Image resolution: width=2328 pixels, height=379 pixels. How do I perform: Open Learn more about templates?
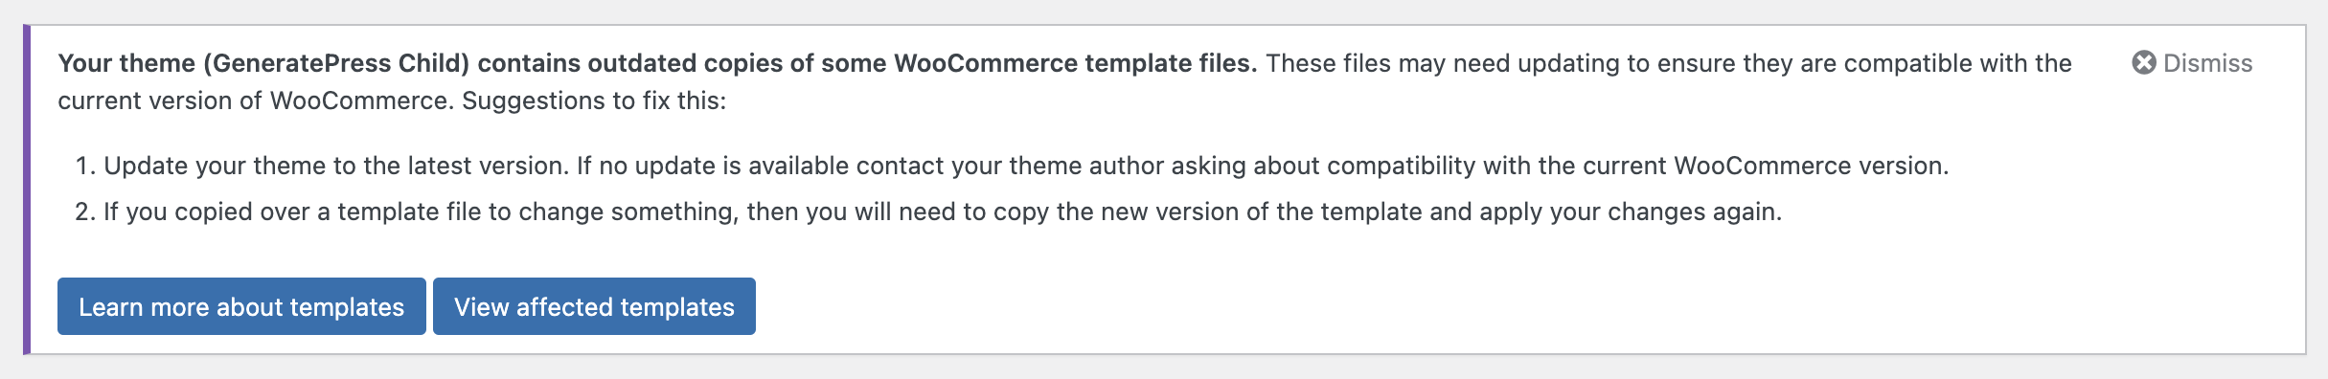click(x=241, y=306)
